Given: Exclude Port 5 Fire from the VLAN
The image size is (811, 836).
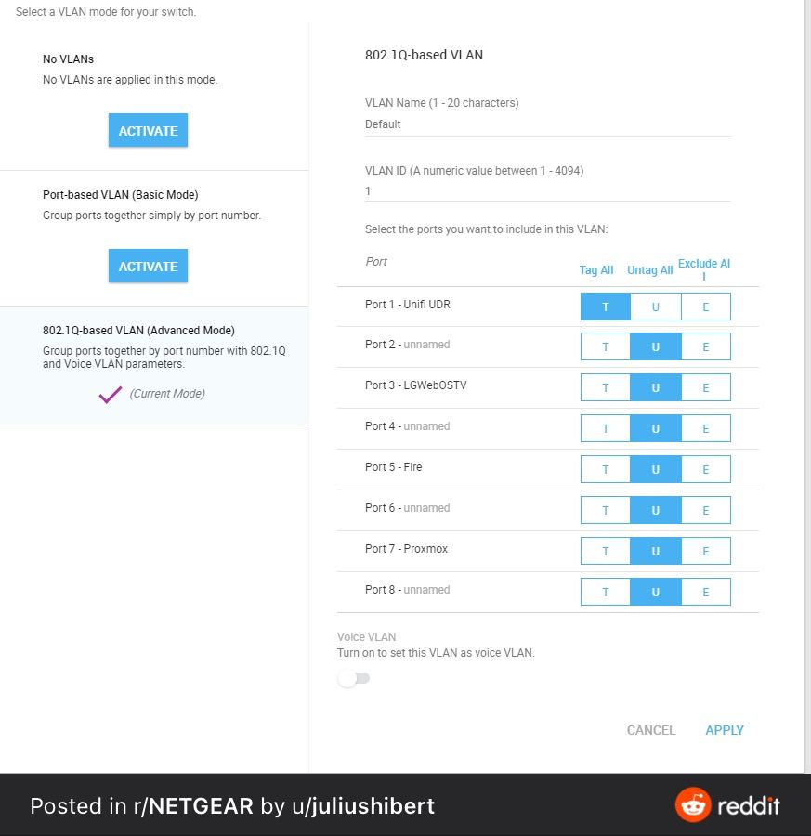Looking at the screenshot, I should pyautogui.click(x=705, y=469).
